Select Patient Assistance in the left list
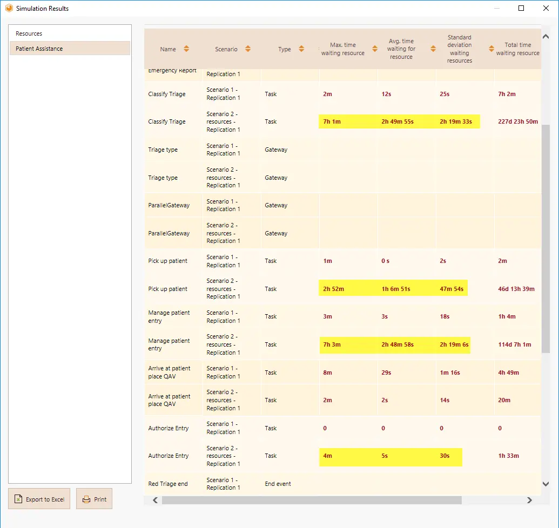559x528 pixels. (70, 49)
